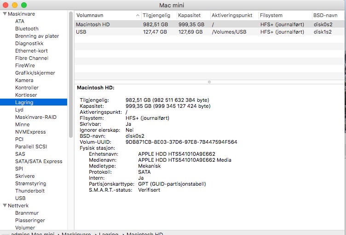Open Parallell SCSI sidebar entry
This screenshot has width=346, height=235.
(x=31, y=147)
